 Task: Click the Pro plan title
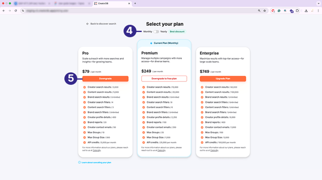pyautogui.click(x=86, y=53)
